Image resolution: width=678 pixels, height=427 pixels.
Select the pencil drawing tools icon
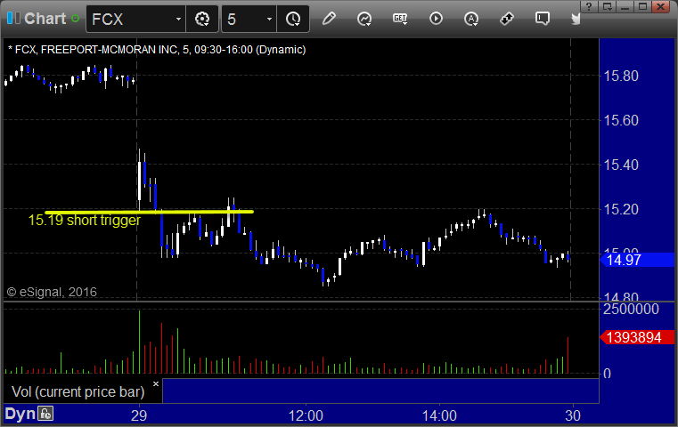click(x=329, y=19)
